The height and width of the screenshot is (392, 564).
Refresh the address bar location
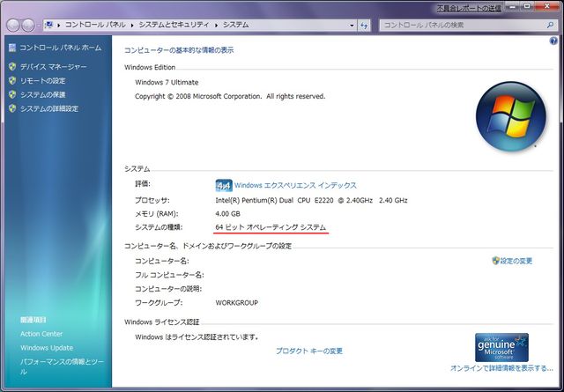(364, 26)
